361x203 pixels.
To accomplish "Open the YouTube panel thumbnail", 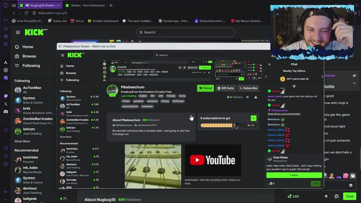I will coord(213,160).
